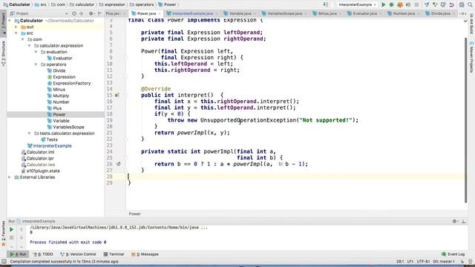Viewport: 475px width, 267px height.
Task: Expand External Libraries node
Action: (x=10, y=177)
